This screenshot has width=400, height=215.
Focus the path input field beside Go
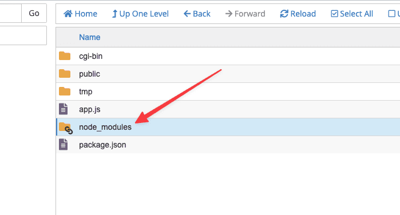(10, 13)
